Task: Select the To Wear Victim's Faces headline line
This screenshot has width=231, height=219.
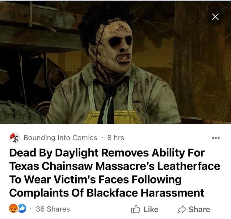Action: [x=95, y=180]
